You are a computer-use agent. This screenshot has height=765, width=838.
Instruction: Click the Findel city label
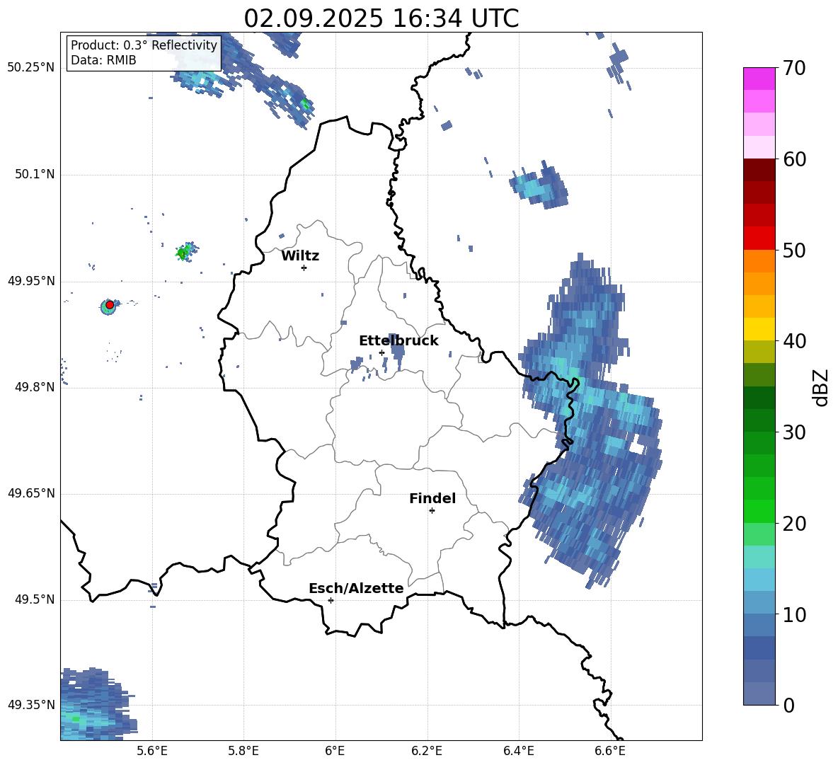point(432,498)
